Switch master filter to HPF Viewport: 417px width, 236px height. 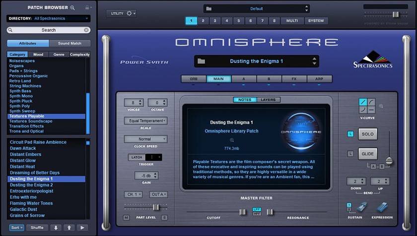click(x=257, y=213)
